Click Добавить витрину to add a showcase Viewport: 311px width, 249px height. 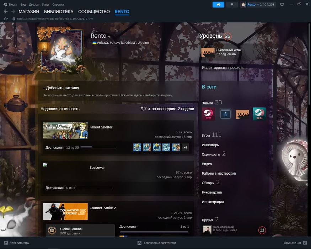pyautogui.click(x=61, y=88)
